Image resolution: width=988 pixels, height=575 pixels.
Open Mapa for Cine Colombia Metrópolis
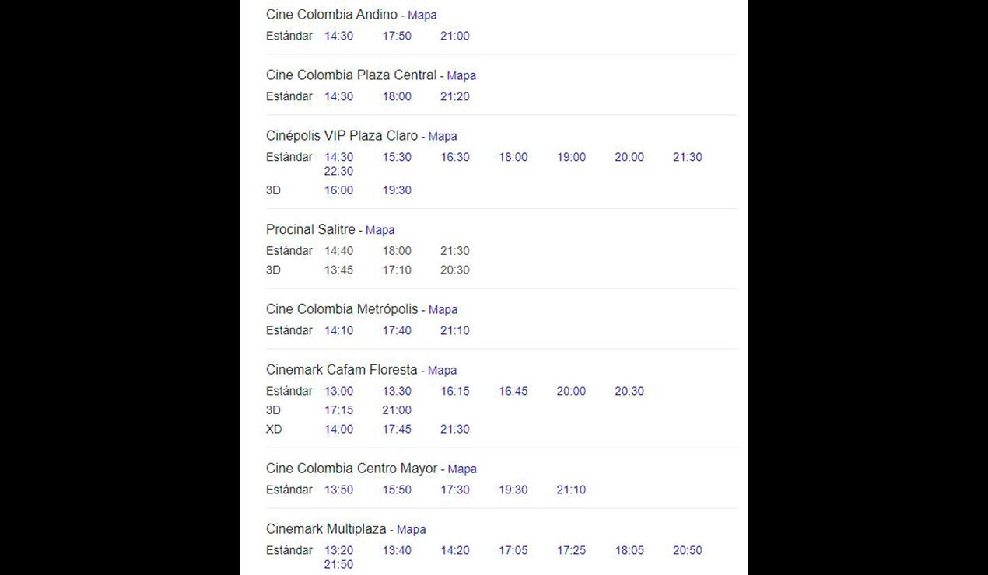pos(443,310)
